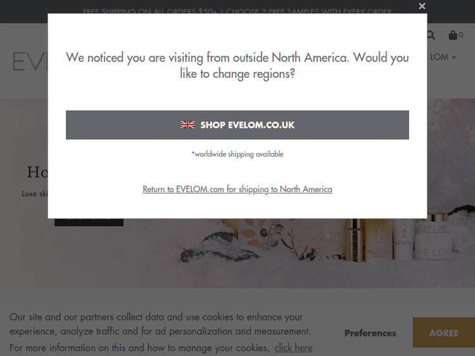Close the region change popup
This screenshot has width=475, height=356.
click(422, 6)
